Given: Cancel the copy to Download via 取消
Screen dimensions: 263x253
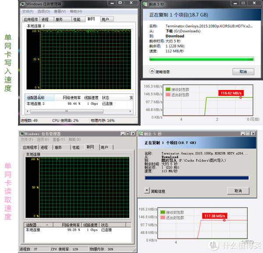Looking at the screenshot, I should (243, 71).
